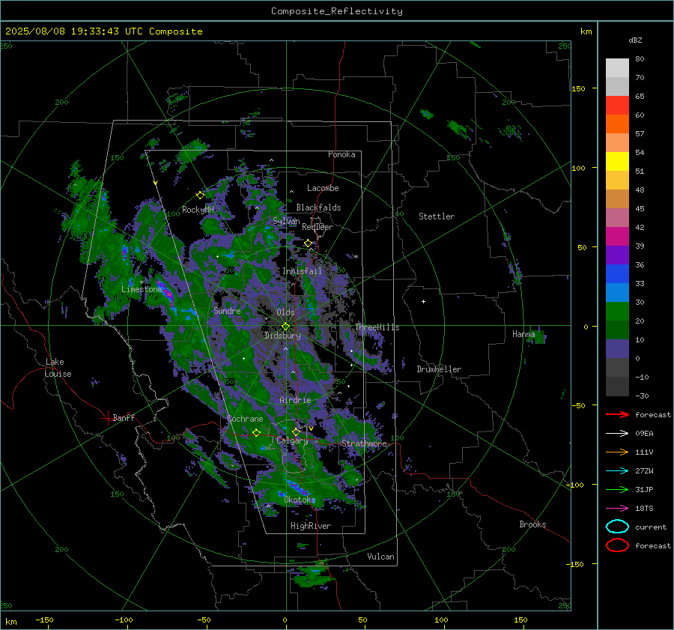
Task: Click the Banff label text
Action: (x=124, y=417)
